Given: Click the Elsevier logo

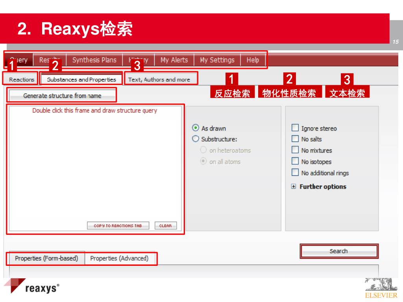Looking at the screenshot, I should [x=381, y=288].
